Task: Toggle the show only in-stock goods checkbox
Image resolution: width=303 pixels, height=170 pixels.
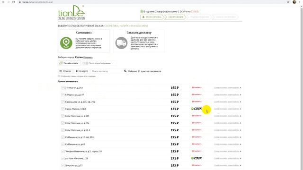Action: [59, 76]
